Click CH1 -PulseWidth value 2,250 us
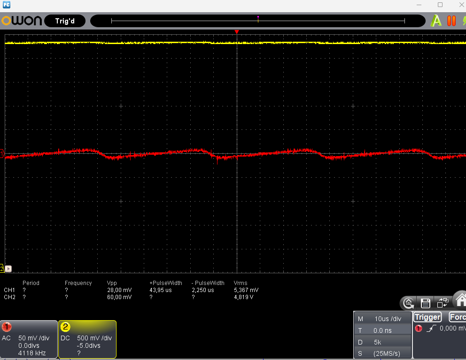Viewport: 466px width, 360px height. (x=202, y=290)
